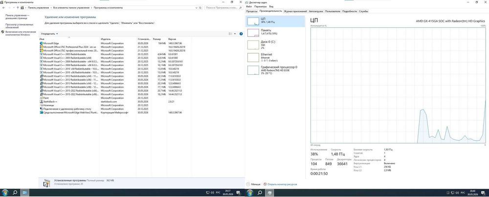The height and width of the screenshot is (197, 489).
Task: Switch to the Пользователи tab
Action: tap(333, 11)
